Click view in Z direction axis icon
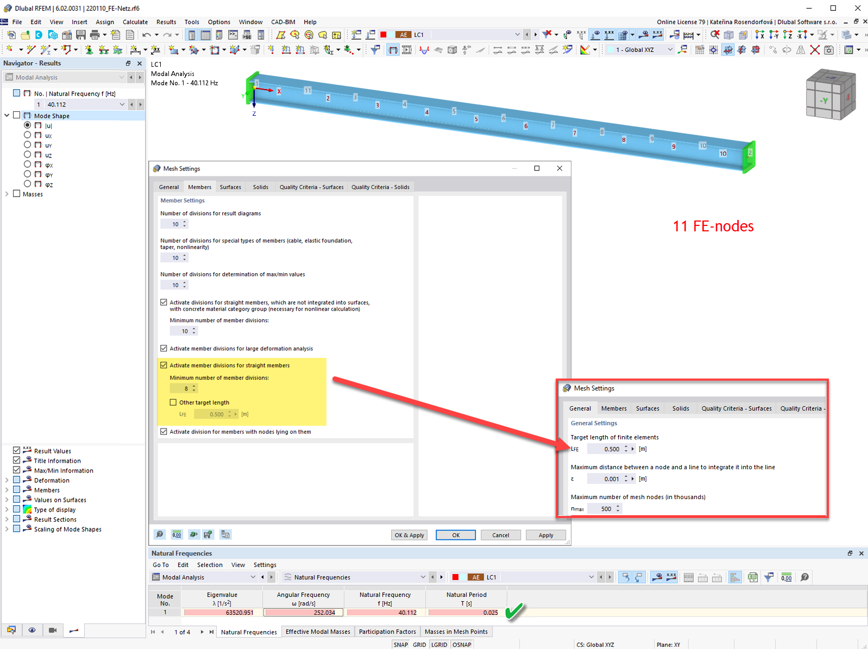868x649 pixels. click(x=788, y=35)
